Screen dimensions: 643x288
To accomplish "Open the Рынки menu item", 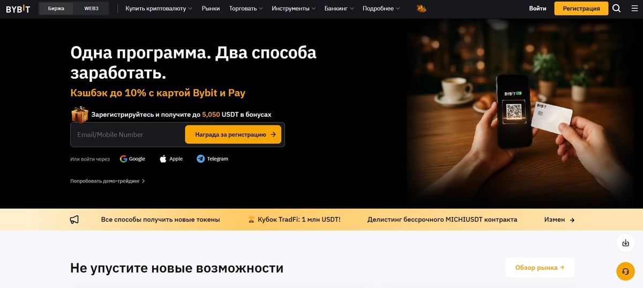I will click(x=211, y=9).
